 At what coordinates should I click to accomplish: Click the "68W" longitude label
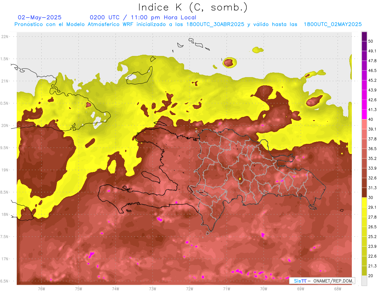pos(337,289)
